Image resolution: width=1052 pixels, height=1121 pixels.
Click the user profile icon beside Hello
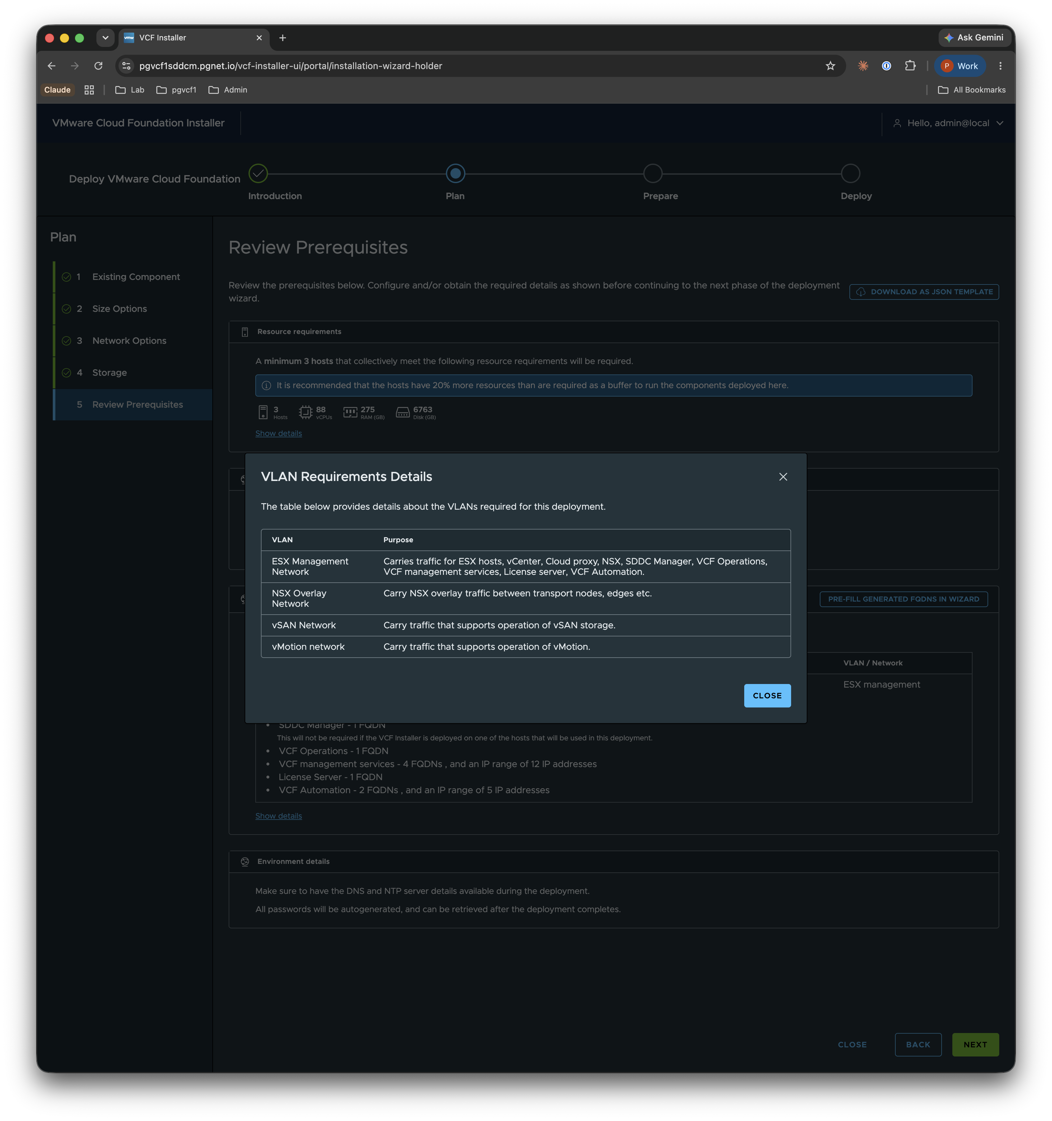point(897,123)
